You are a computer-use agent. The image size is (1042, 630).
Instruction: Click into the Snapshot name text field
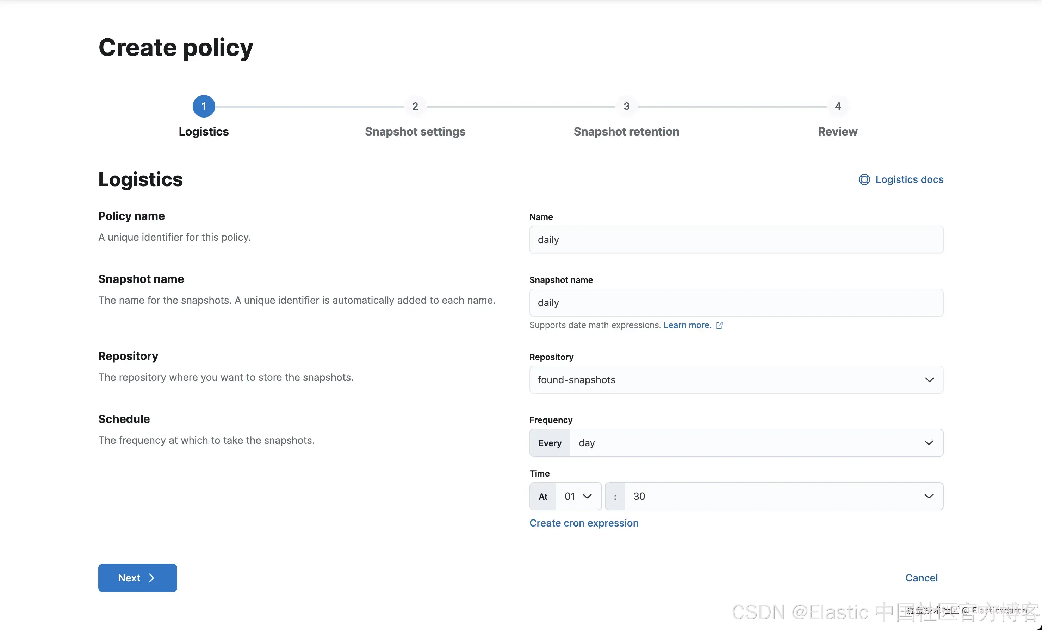point(736,303)
